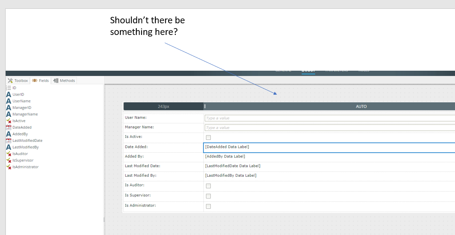Click the list icon beside ID field
The height and width of the screenshot is (235, 455).
[x=8, y=88]
